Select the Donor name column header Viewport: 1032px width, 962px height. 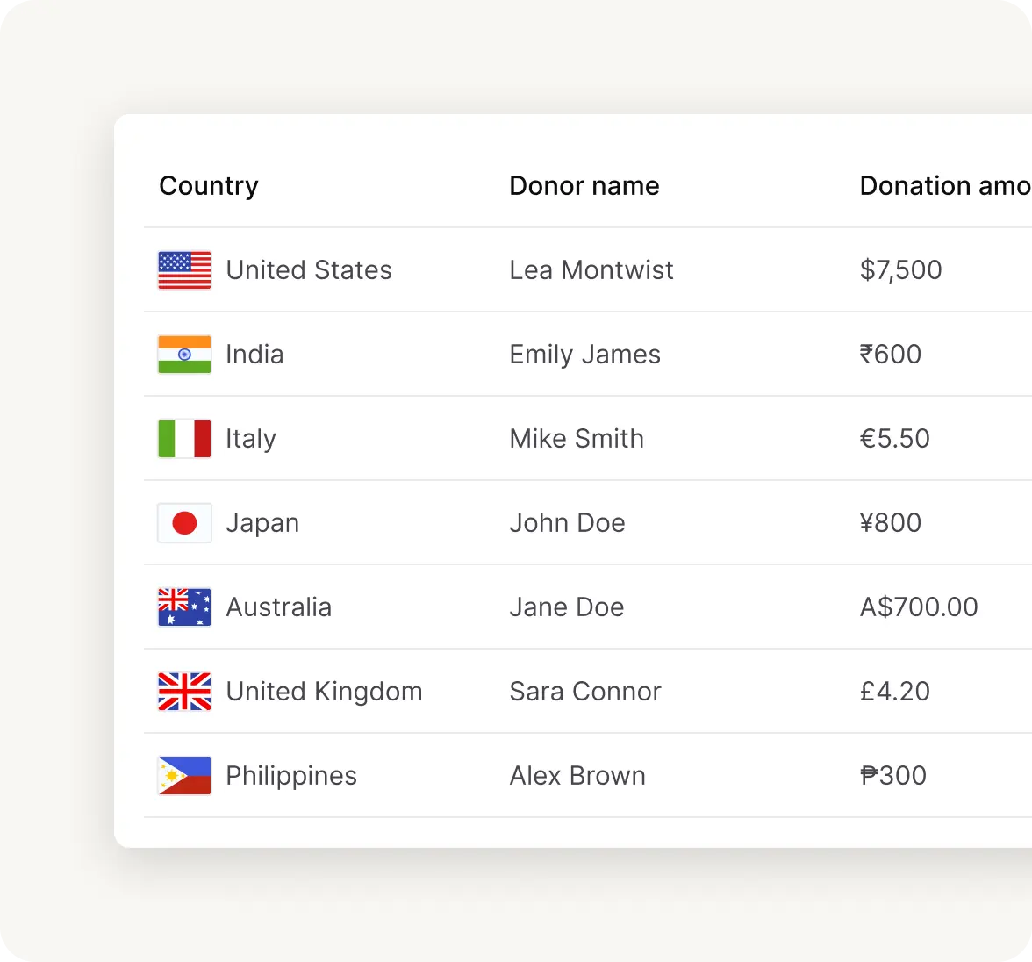[584, 186]
